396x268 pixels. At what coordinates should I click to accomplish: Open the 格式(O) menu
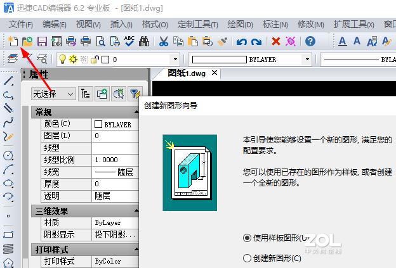tap(155, 25)
